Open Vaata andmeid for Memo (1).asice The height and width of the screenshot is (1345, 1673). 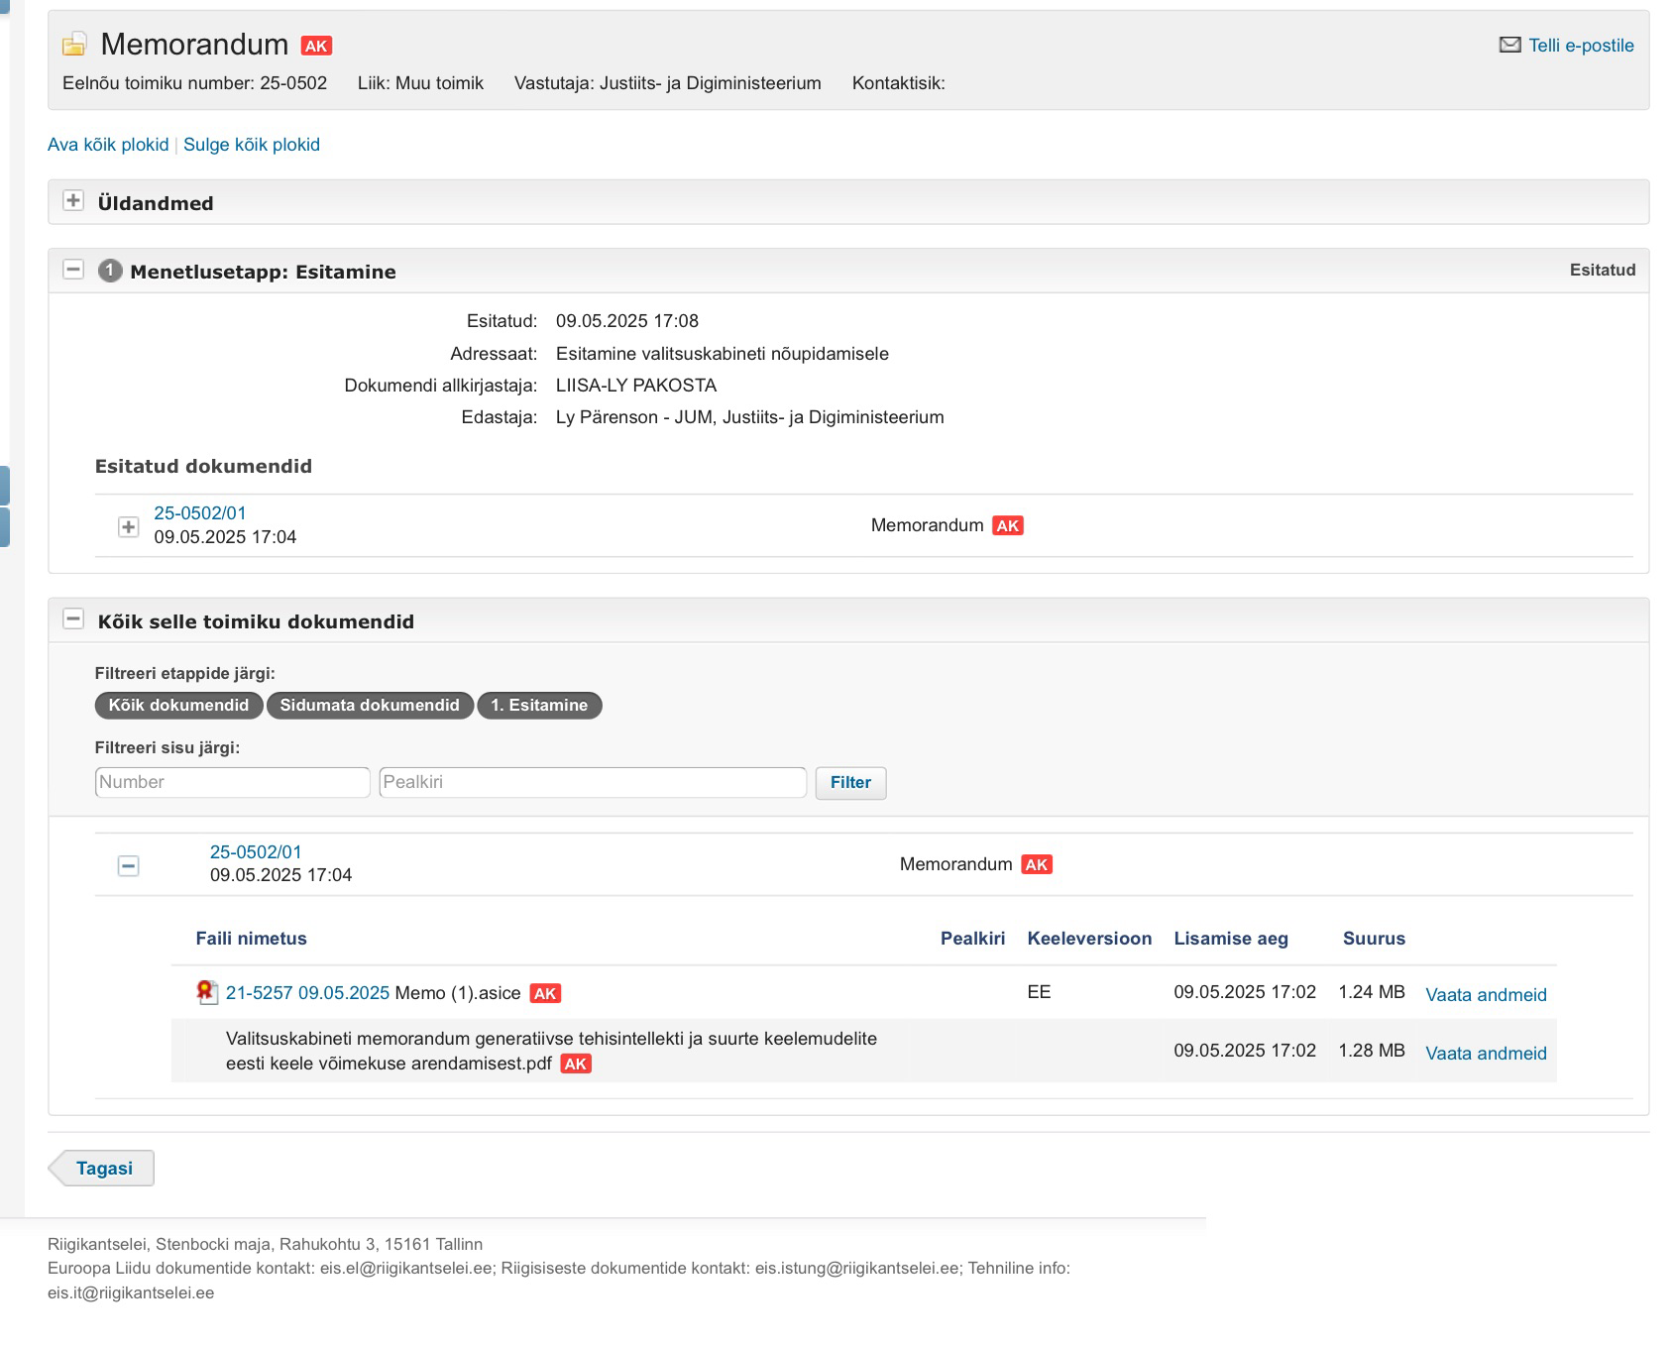click(x=1486, y=994)
